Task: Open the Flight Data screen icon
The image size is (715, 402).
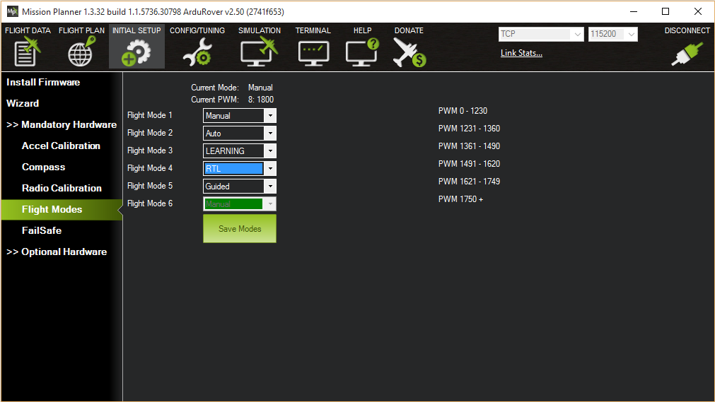Action: (x=28, y=52)
